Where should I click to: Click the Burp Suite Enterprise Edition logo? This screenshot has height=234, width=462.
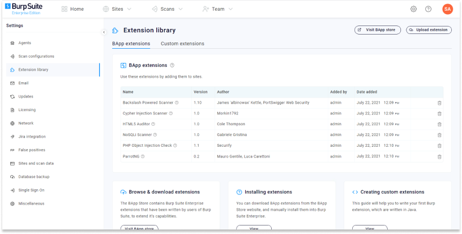click(24, 9)
